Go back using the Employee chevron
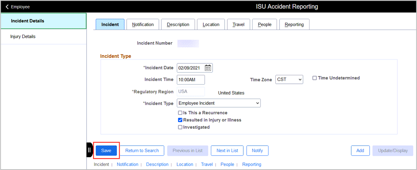 tap(7, 7)
